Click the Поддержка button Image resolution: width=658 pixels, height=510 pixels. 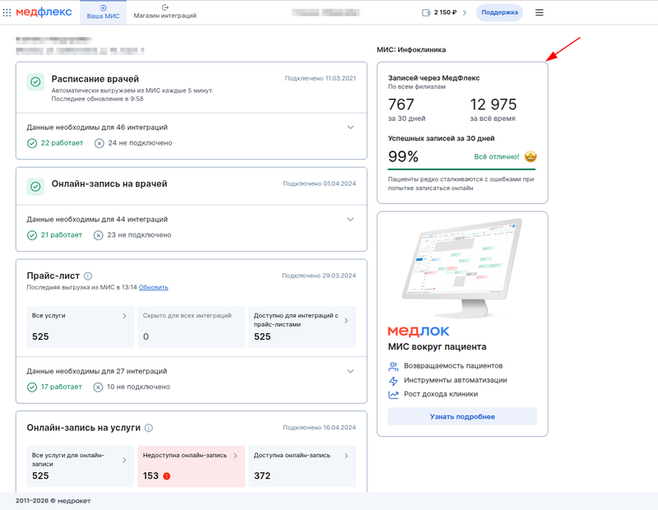click(x=498, y=12)
